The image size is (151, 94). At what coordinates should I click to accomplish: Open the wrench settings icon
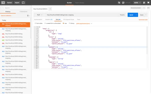(144, 3)
